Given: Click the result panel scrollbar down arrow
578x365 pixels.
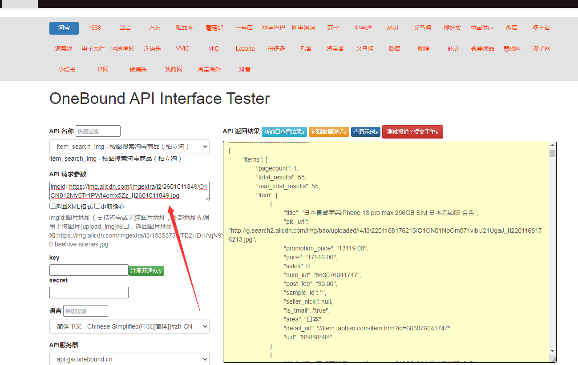Looking at the screenshot, I should click(x=552, y=351).
